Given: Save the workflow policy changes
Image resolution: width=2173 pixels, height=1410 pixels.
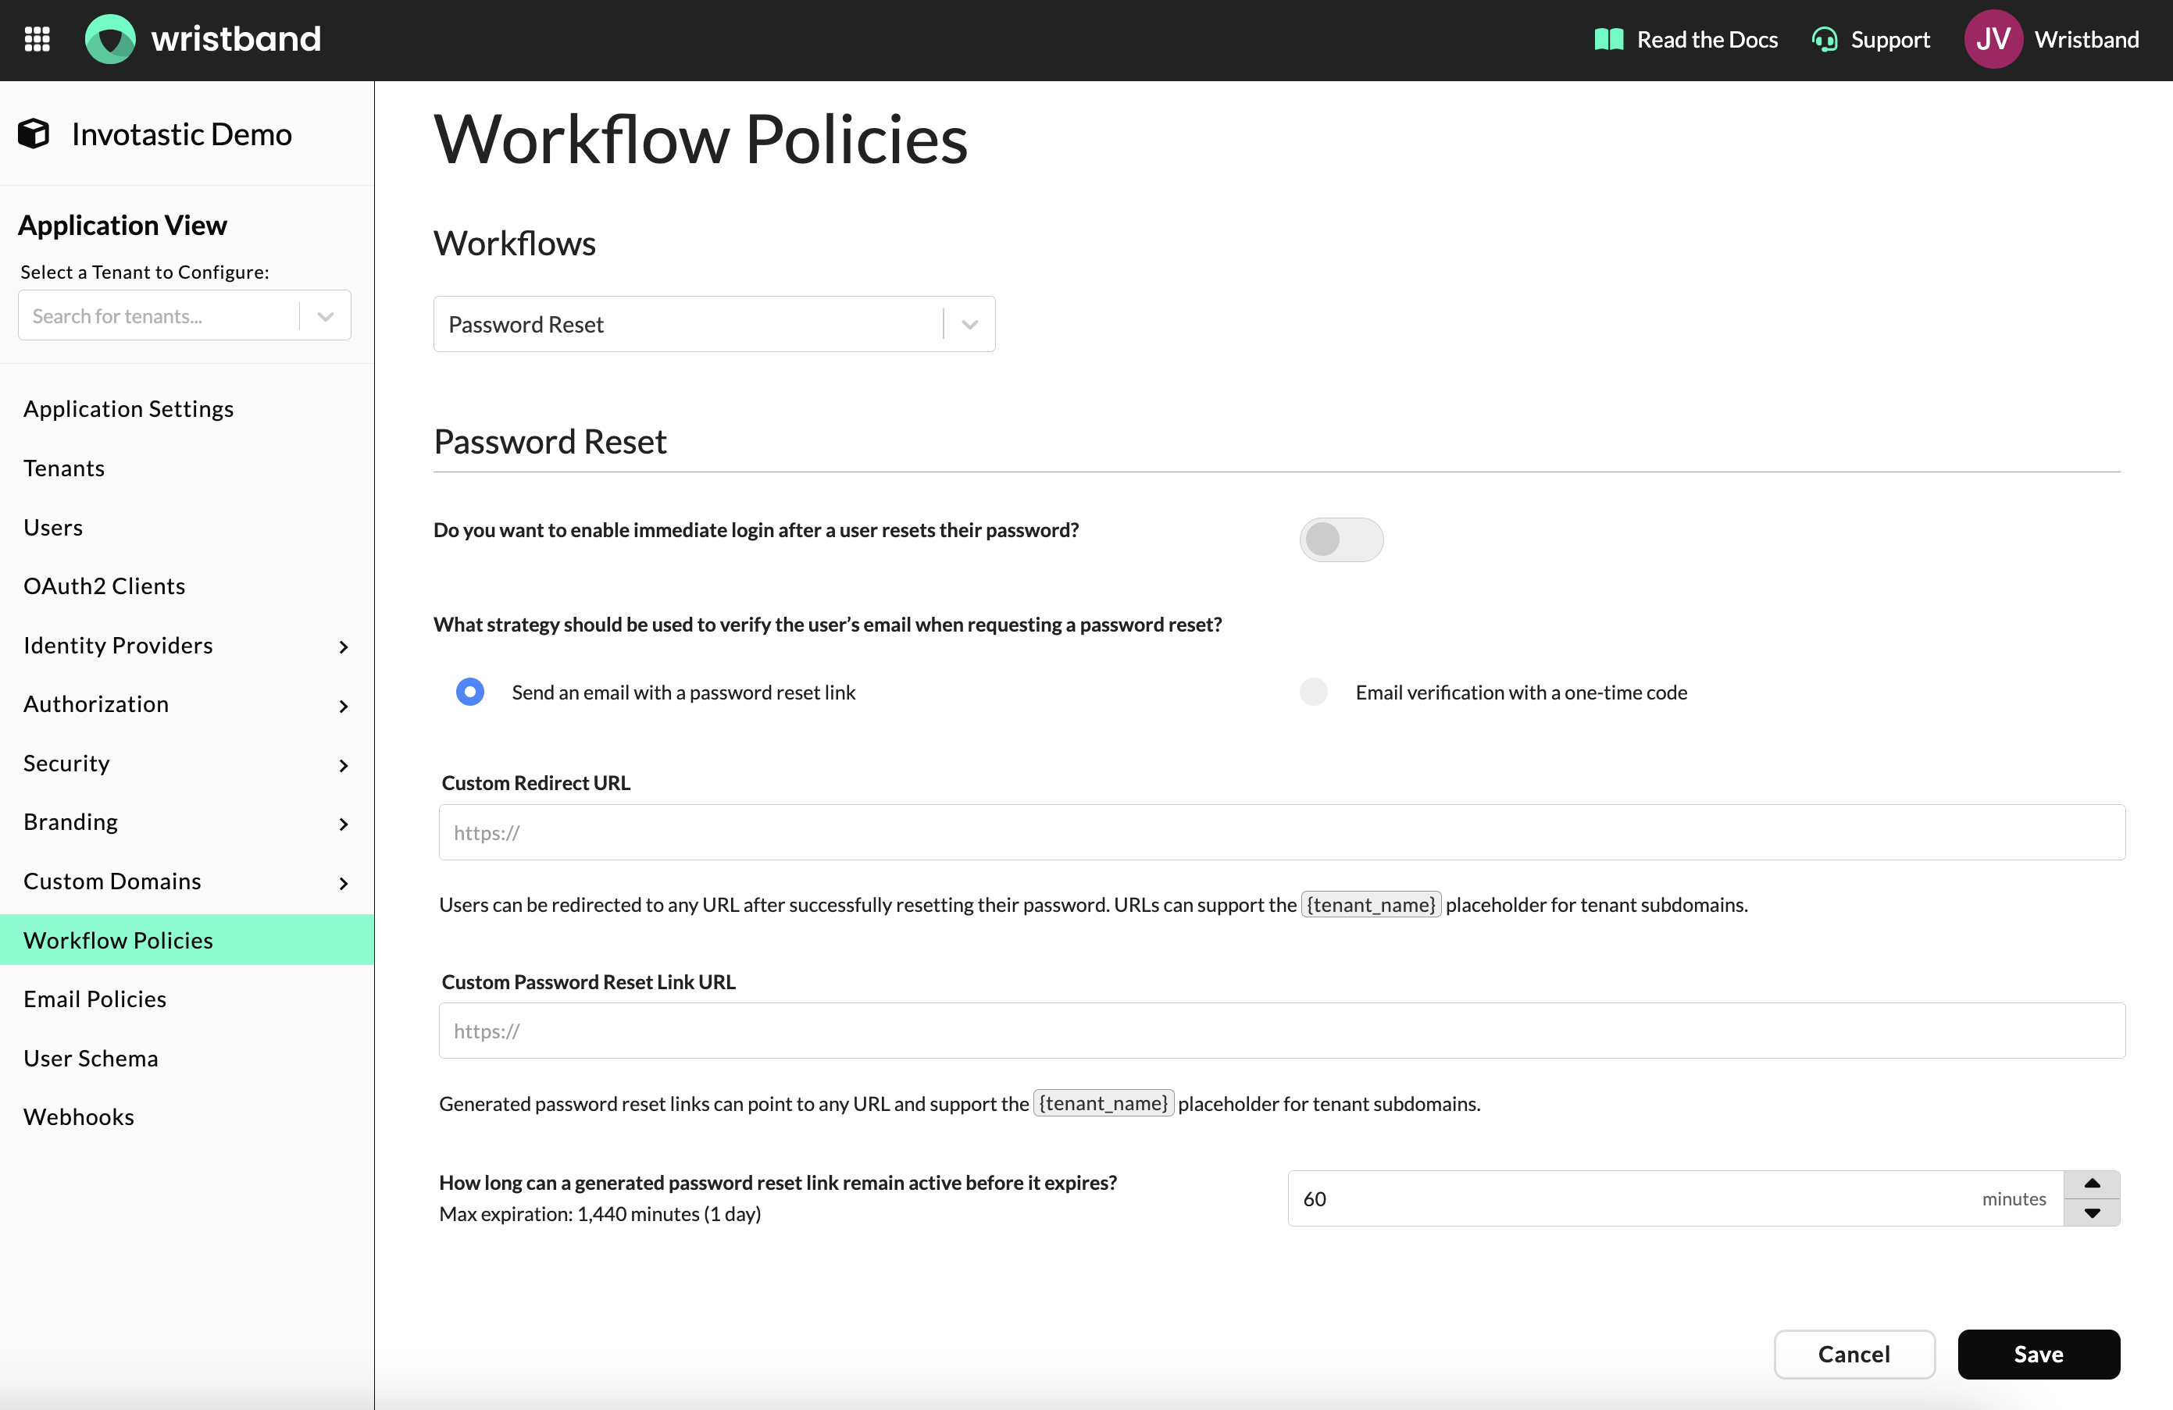Looking at the screenshot, I should click(2038, 1354).
